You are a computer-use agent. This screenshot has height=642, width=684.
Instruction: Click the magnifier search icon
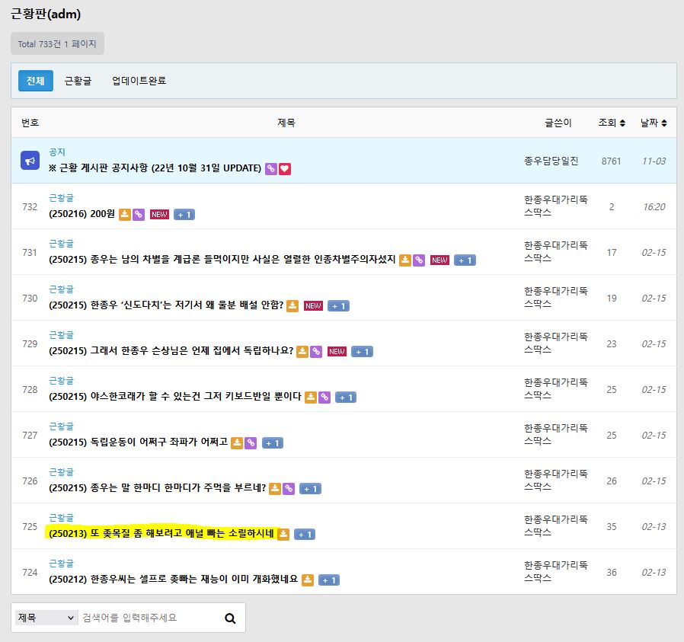pyautogui.click(x=230, y=618)
